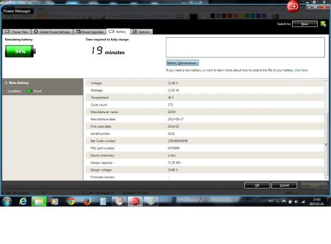Select the First used date row
Image resolution: width=331 pixels, height=244 pixels.
coord(205,126)
